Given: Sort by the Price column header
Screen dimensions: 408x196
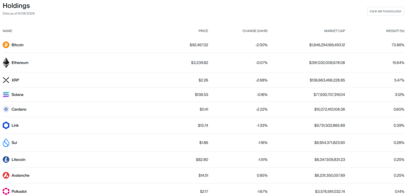Looking at the screenshot, I should pos(203,31).
